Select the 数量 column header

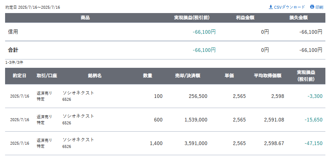click(x=148, y=76)
